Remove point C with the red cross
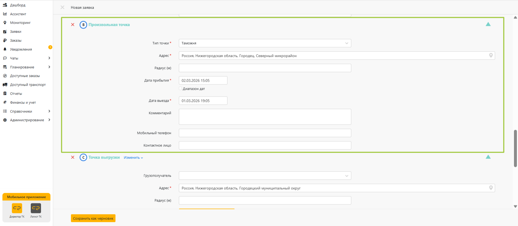The image size is (518, 226). tap(73, 157)
